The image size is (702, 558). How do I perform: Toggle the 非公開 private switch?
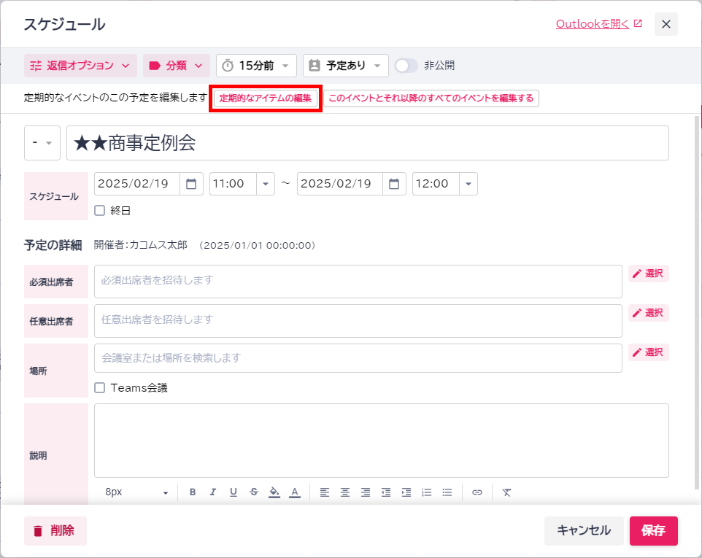click(406, 66)
